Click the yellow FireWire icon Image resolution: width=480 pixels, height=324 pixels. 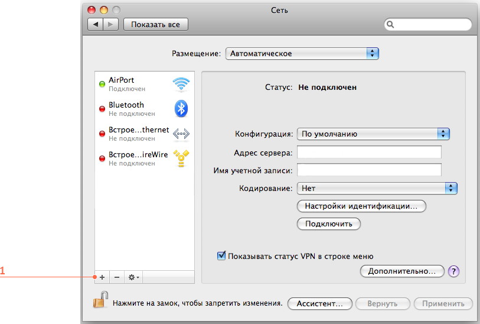point(181,158)
